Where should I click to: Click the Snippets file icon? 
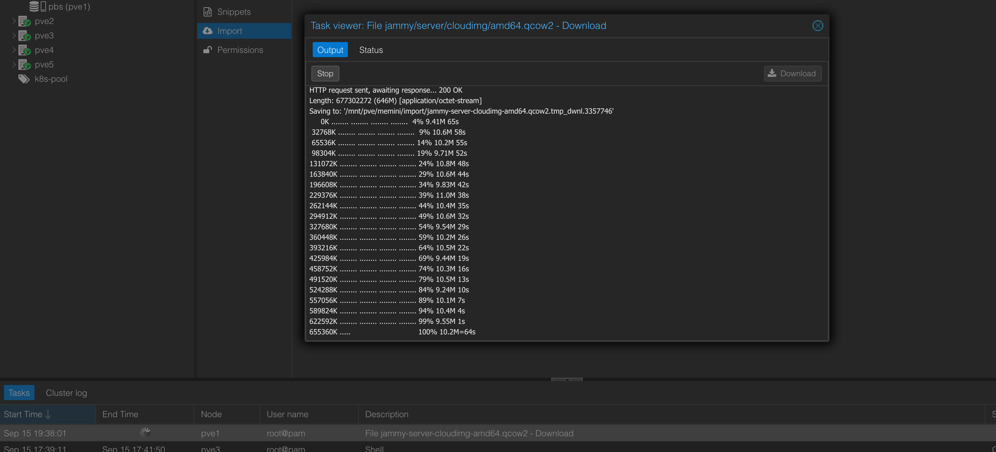(x=208, y=11)
